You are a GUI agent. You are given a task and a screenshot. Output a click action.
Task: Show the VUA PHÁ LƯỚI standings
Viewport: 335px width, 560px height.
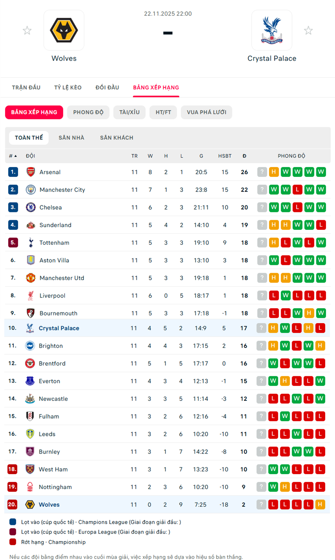click(x=207, y=112)
